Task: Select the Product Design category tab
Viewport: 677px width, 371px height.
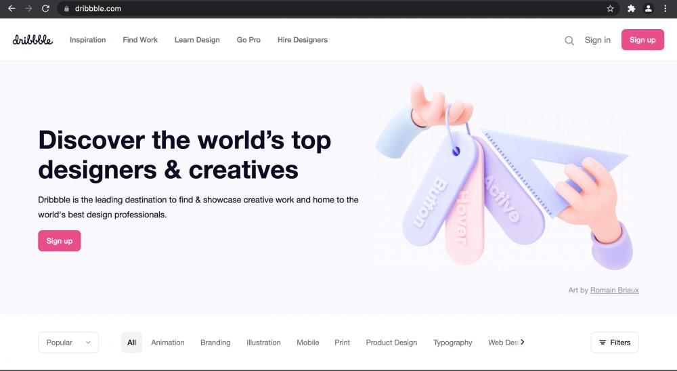Action: [391, 343]
